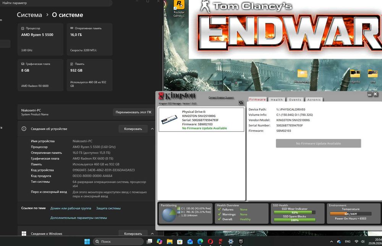Switch to the Health tab

pos(277,100)
